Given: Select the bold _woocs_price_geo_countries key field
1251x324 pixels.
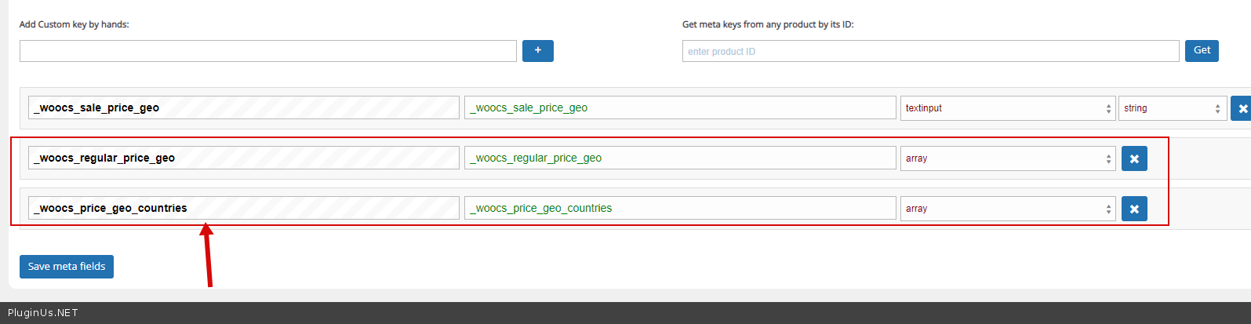Looking at the screenshot, I should coord(243,209).
